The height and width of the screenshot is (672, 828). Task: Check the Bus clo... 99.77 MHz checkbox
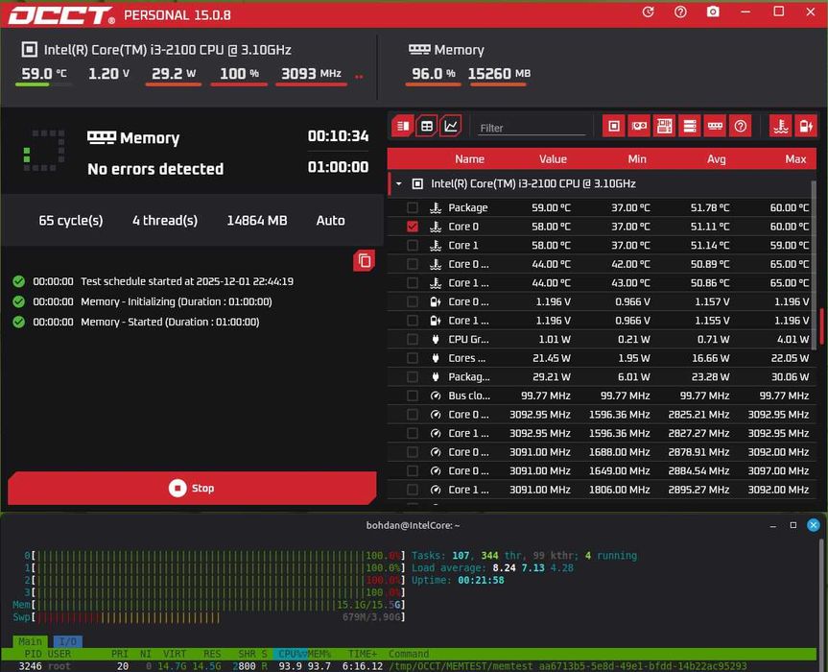pyautogui.click(x=413, y=396)
